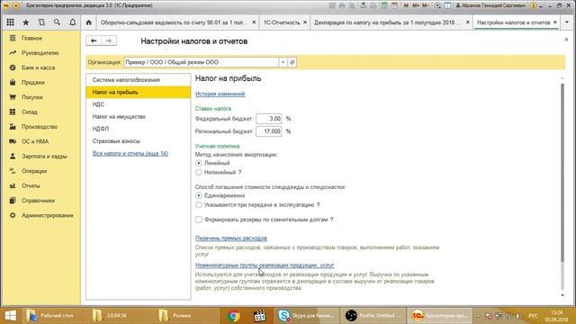
Task: Open Налог на имущество section
Action: pyautogui.click(x=138, y=117)
